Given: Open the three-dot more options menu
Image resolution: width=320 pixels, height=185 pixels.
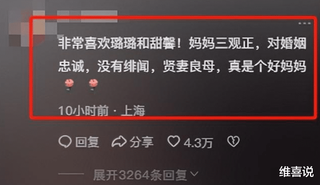Looking at the screenshot, I should pyautogui.click(x=304, y=23).
